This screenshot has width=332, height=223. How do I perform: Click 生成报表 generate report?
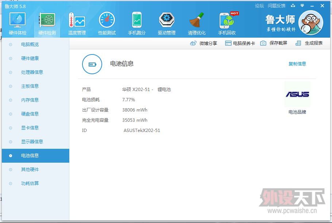pyautogui.click(x=314, y=43)
